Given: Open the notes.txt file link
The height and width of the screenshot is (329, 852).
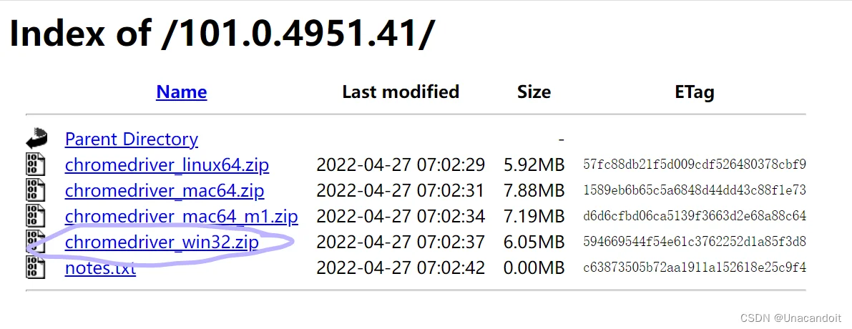Looking at the screenshot, I should (101, 268).
